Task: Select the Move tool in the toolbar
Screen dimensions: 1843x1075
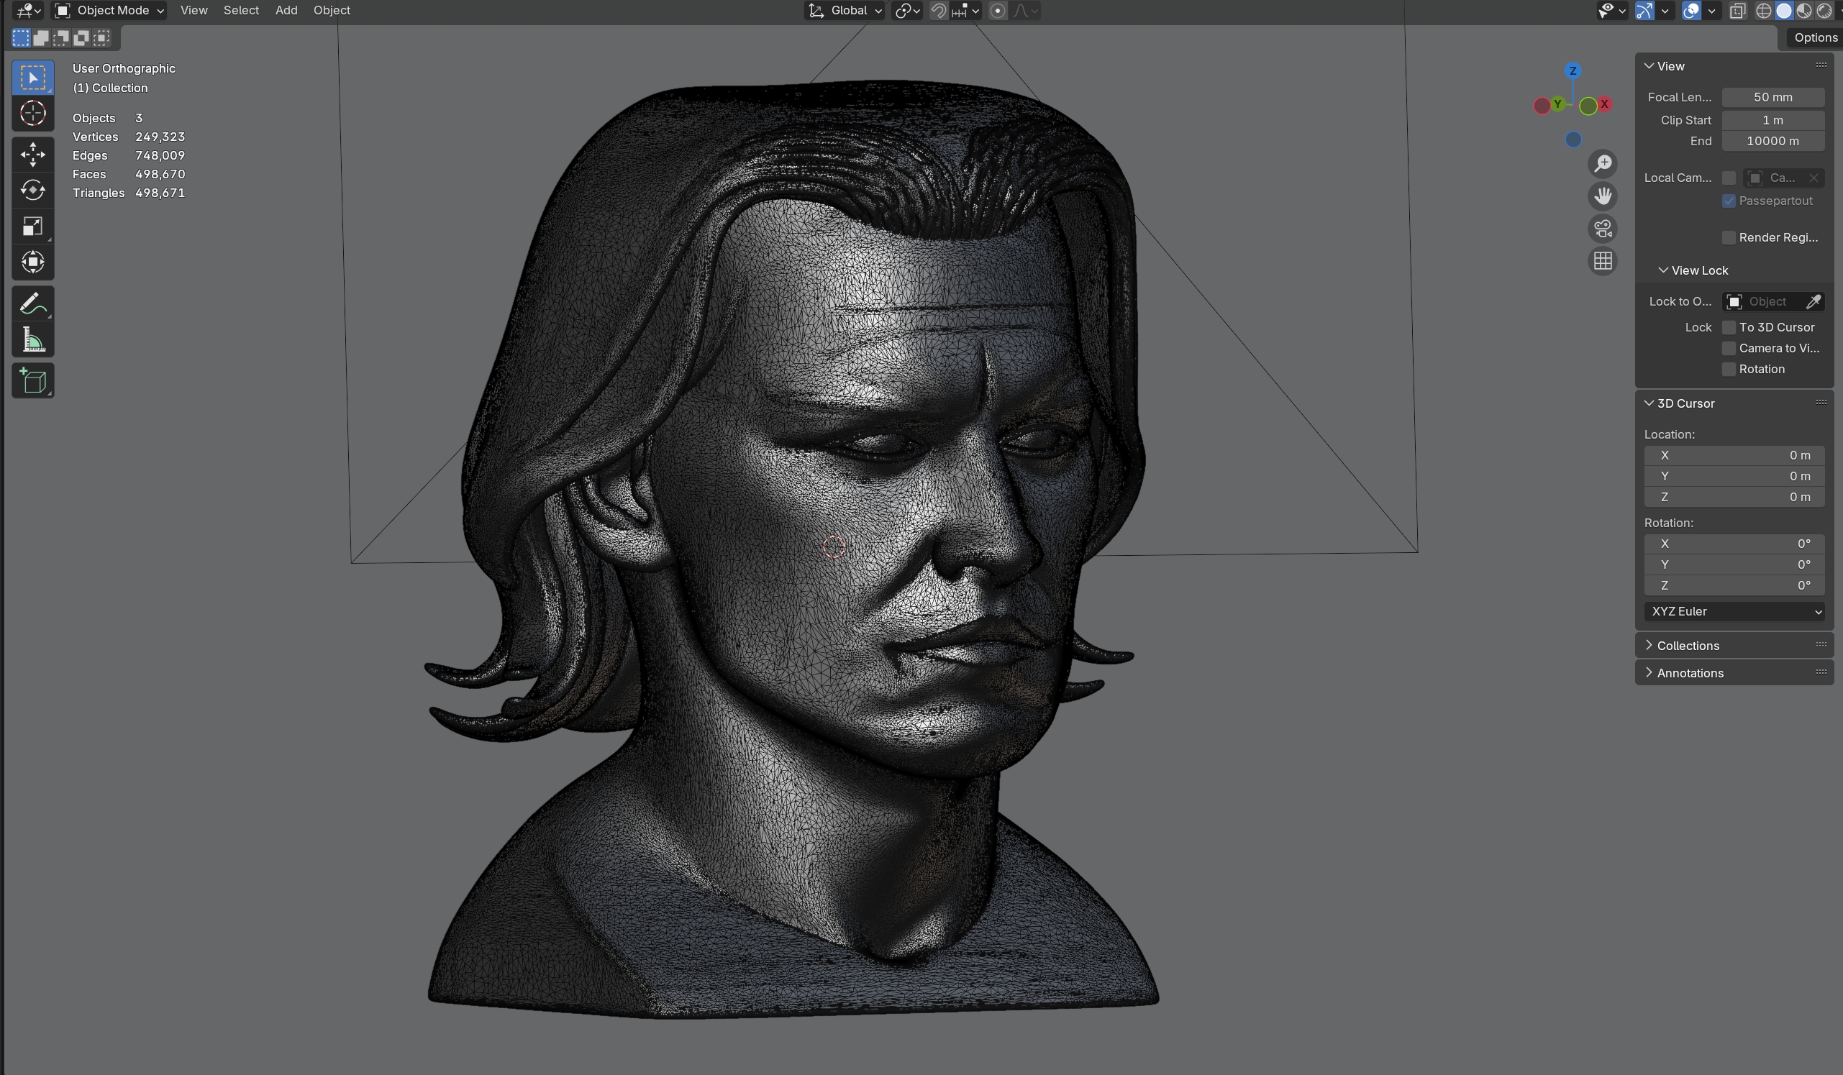Action: pos(33,155)
